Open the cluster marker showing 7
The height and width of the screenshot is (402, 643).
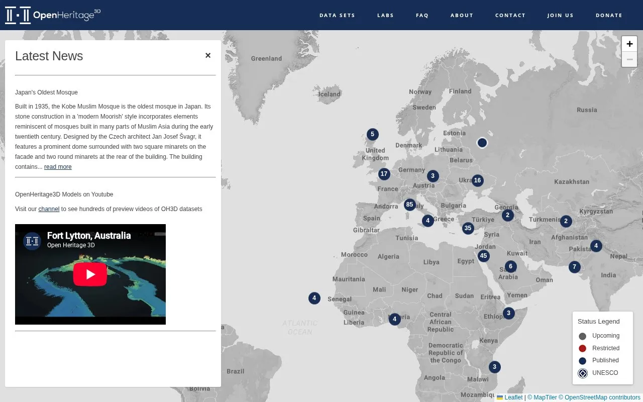point(575,267)
